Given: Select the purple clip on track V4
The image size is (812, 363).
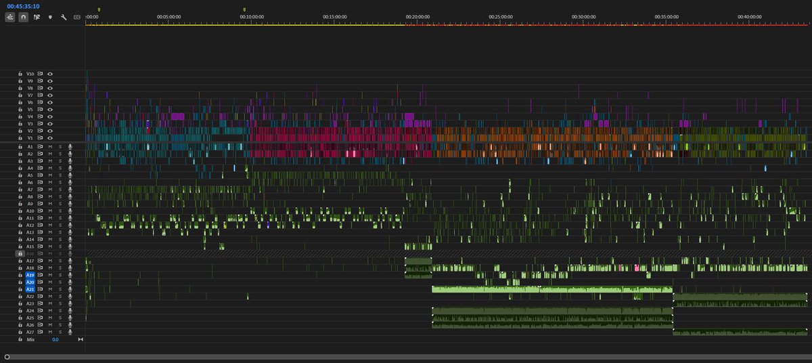Looking at the screenshot, I should (x=178, y=116).
